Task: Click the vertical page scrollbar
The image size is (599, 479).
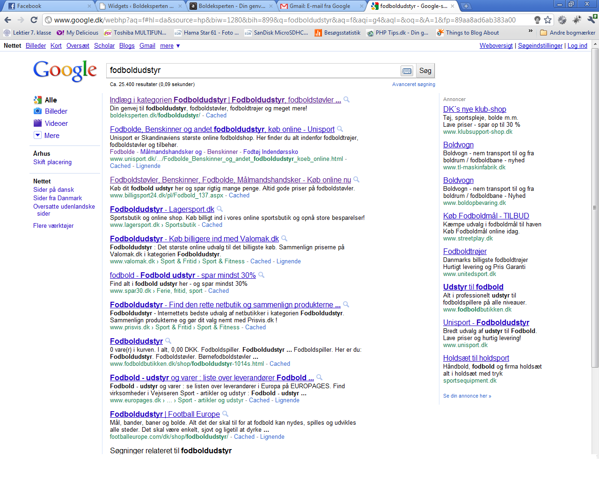Action: (595, 208)
